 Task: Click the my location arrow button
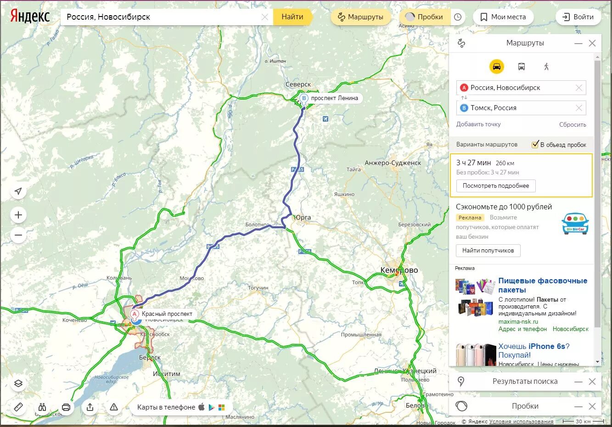[x=18, y=191]
